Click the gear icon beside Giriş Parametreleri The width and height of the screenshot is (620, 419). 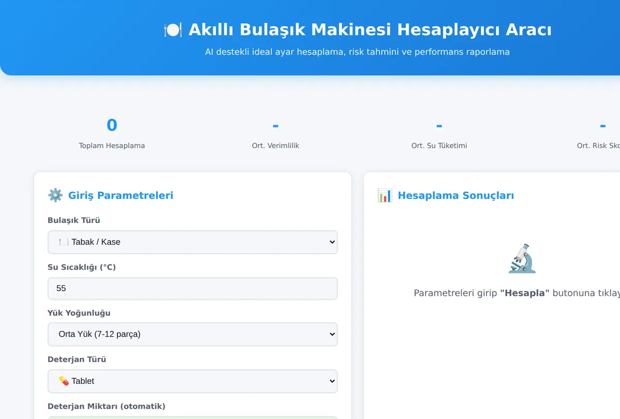tap(55, 195)
